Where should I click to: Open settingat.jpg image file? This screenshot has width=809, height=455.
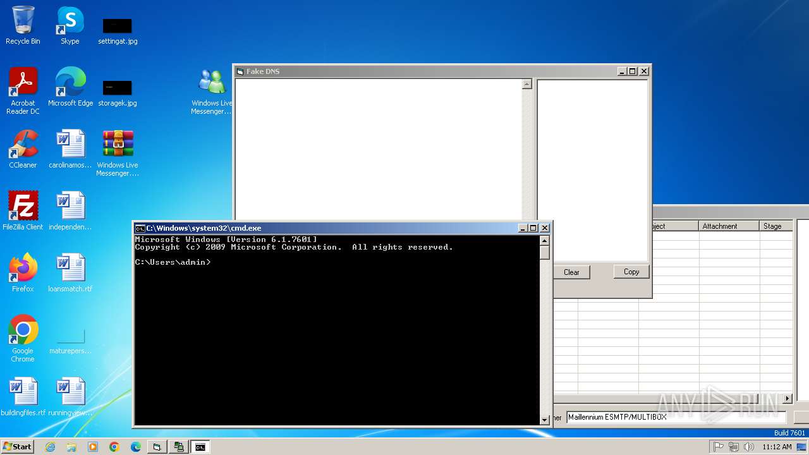pos(118,31)
